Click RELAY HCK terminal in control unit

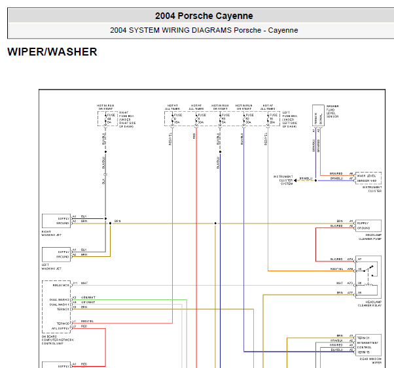tap(61, 285)
